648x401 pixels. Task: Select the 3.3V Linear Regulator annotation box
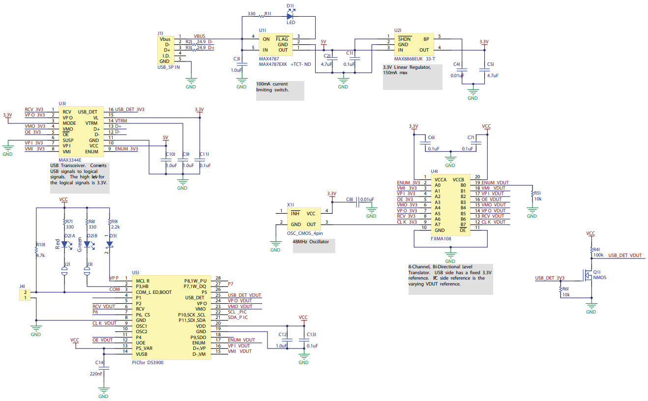click(x=412, y=78)
